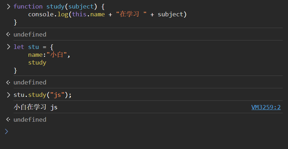Screen dimensions: 288x149
Task: Click the last undefined result
Action: click(x=30, y=120)
